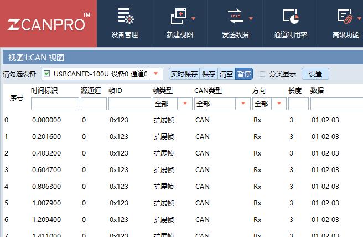Open the 设置 settings button
Screen dimensions: 363x237
click(x=315, y=74)
